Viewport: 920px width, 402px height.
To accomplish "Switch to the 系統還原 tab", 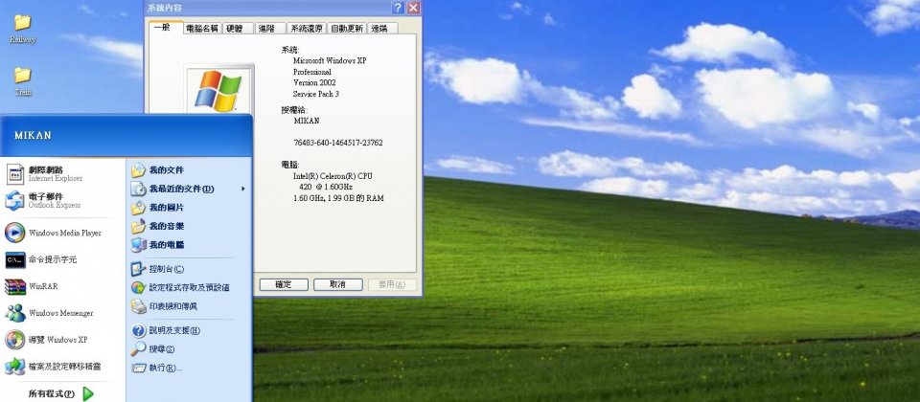I will click(307, 28).
